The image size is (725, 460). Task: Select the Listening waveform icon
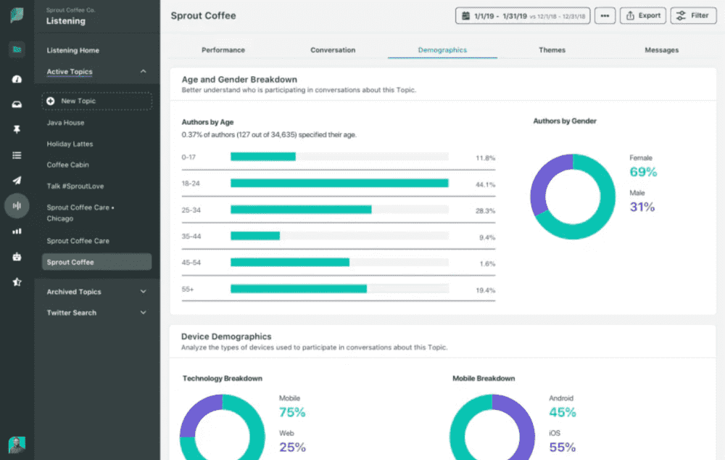pyautogui.click(x=17, y=205)
